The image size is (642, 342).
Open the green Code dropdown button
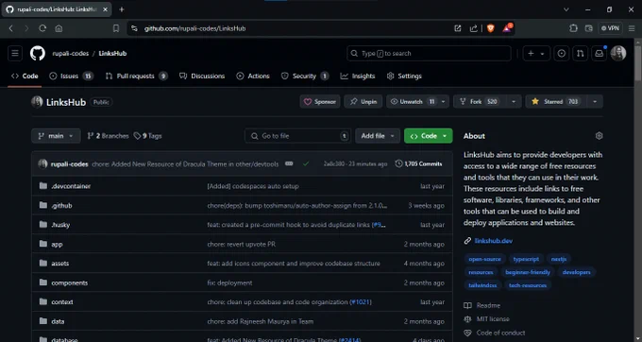pyautogui.click(x=429, y=136)
